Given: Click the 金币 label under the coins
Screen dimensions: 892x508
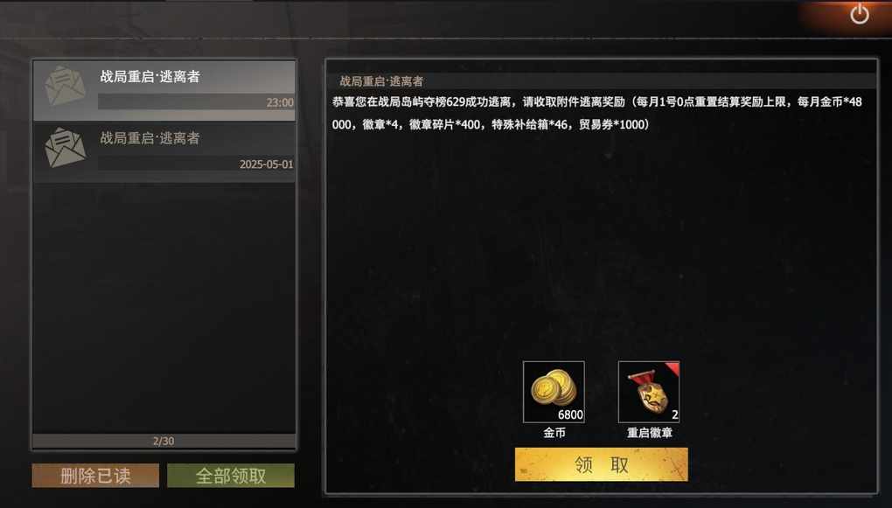Looking at the screenshot, I should click(554, 433).
